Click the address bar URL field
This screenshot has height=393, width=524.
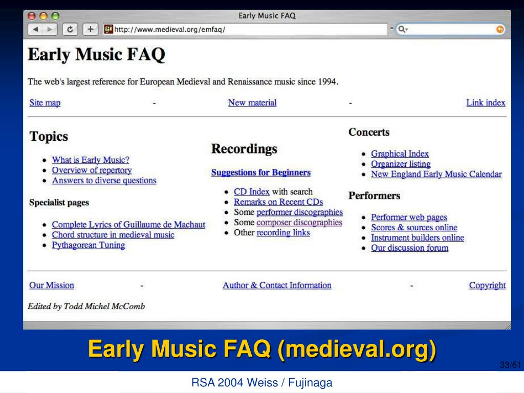coord(245,29)
